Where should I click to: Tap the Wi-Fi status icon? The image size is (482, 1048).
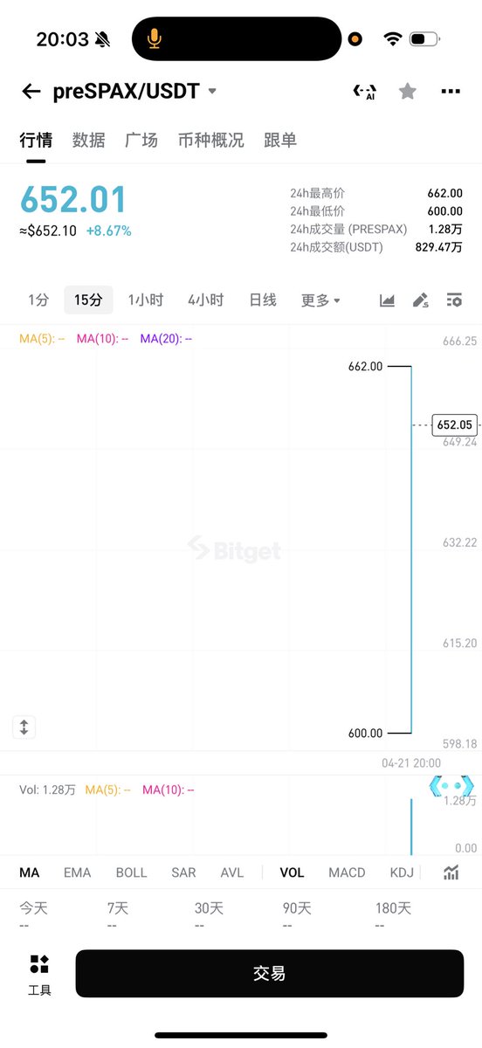click(x=391, y=39)
